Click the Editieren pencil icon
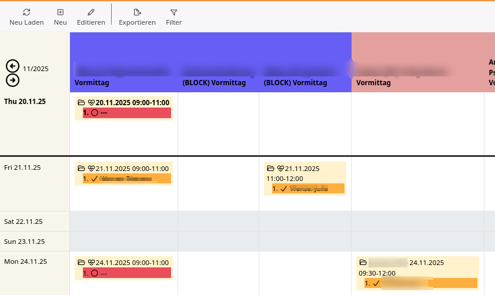Viewport: 495px width, 295px height. [x=91, y=12]
